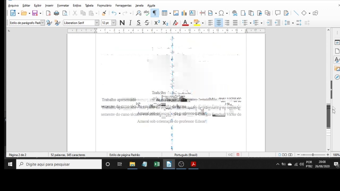Click the Cut scissors icon
The image size is (340, 191).
click(x=75, y=13)
